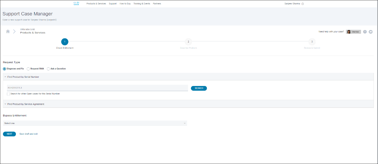
Task: Expand Find Product by Service Agreement section
Action: tap(188, 104)
